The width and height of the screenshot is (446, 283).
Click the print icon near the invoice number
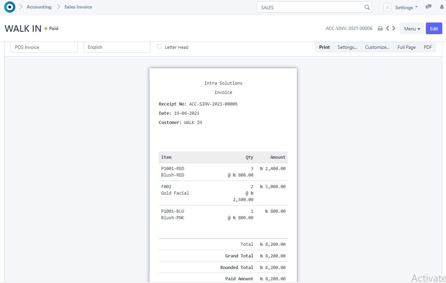pyautogui.click(x=380, y=28)
